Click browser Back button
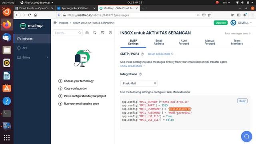Image resolution: width=256 pixels, height=144 pixels. coord(17,15)
